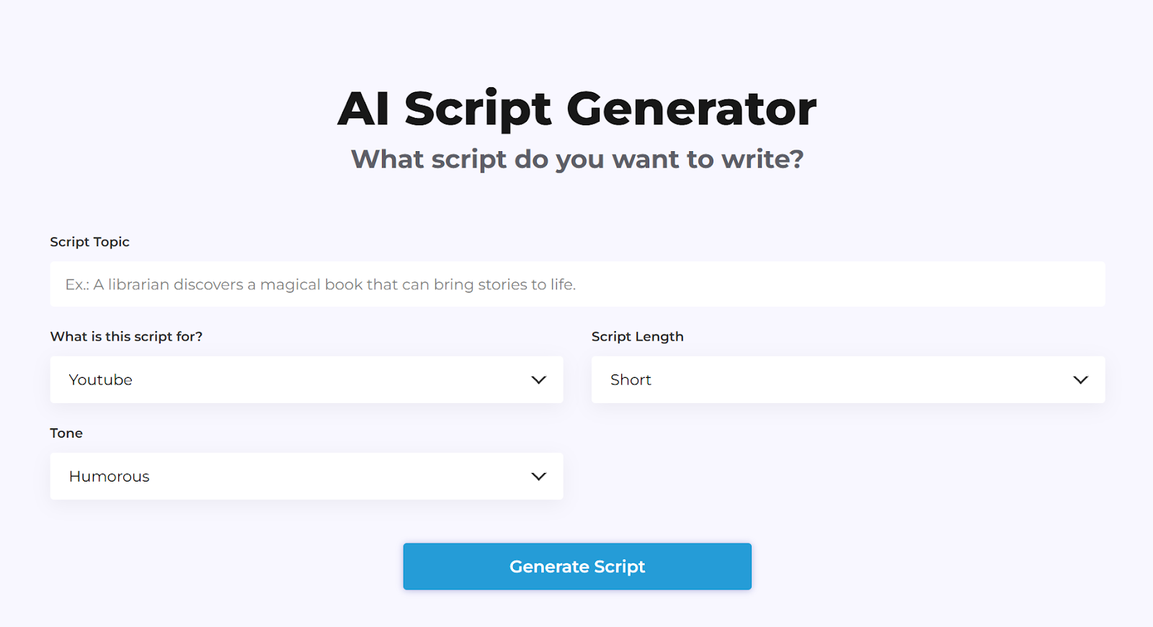Click the 'Script Length' label
Image resolution: width=1153 pixels, height=627 pixels.
click(x=637, y=336)
